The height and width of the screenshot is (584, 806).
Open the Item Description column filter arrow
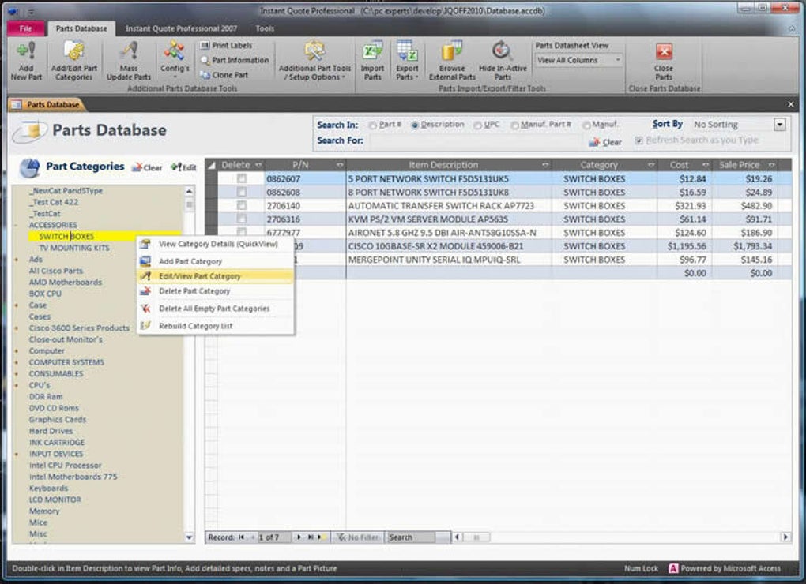(x=545, y=165)
